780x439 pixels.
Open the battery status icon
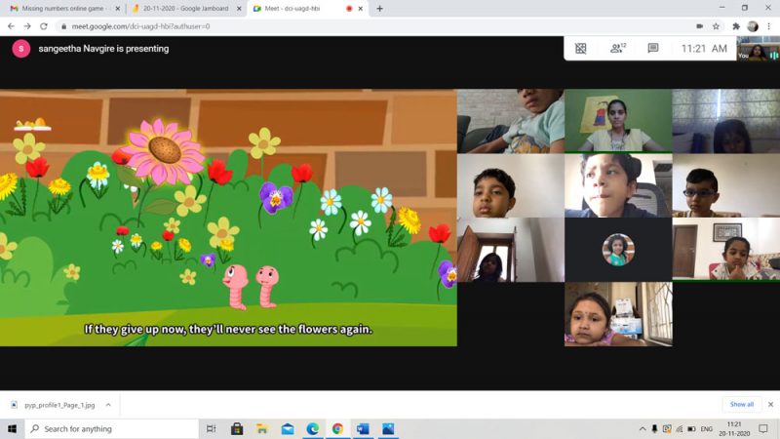click(x=691, y=428)
